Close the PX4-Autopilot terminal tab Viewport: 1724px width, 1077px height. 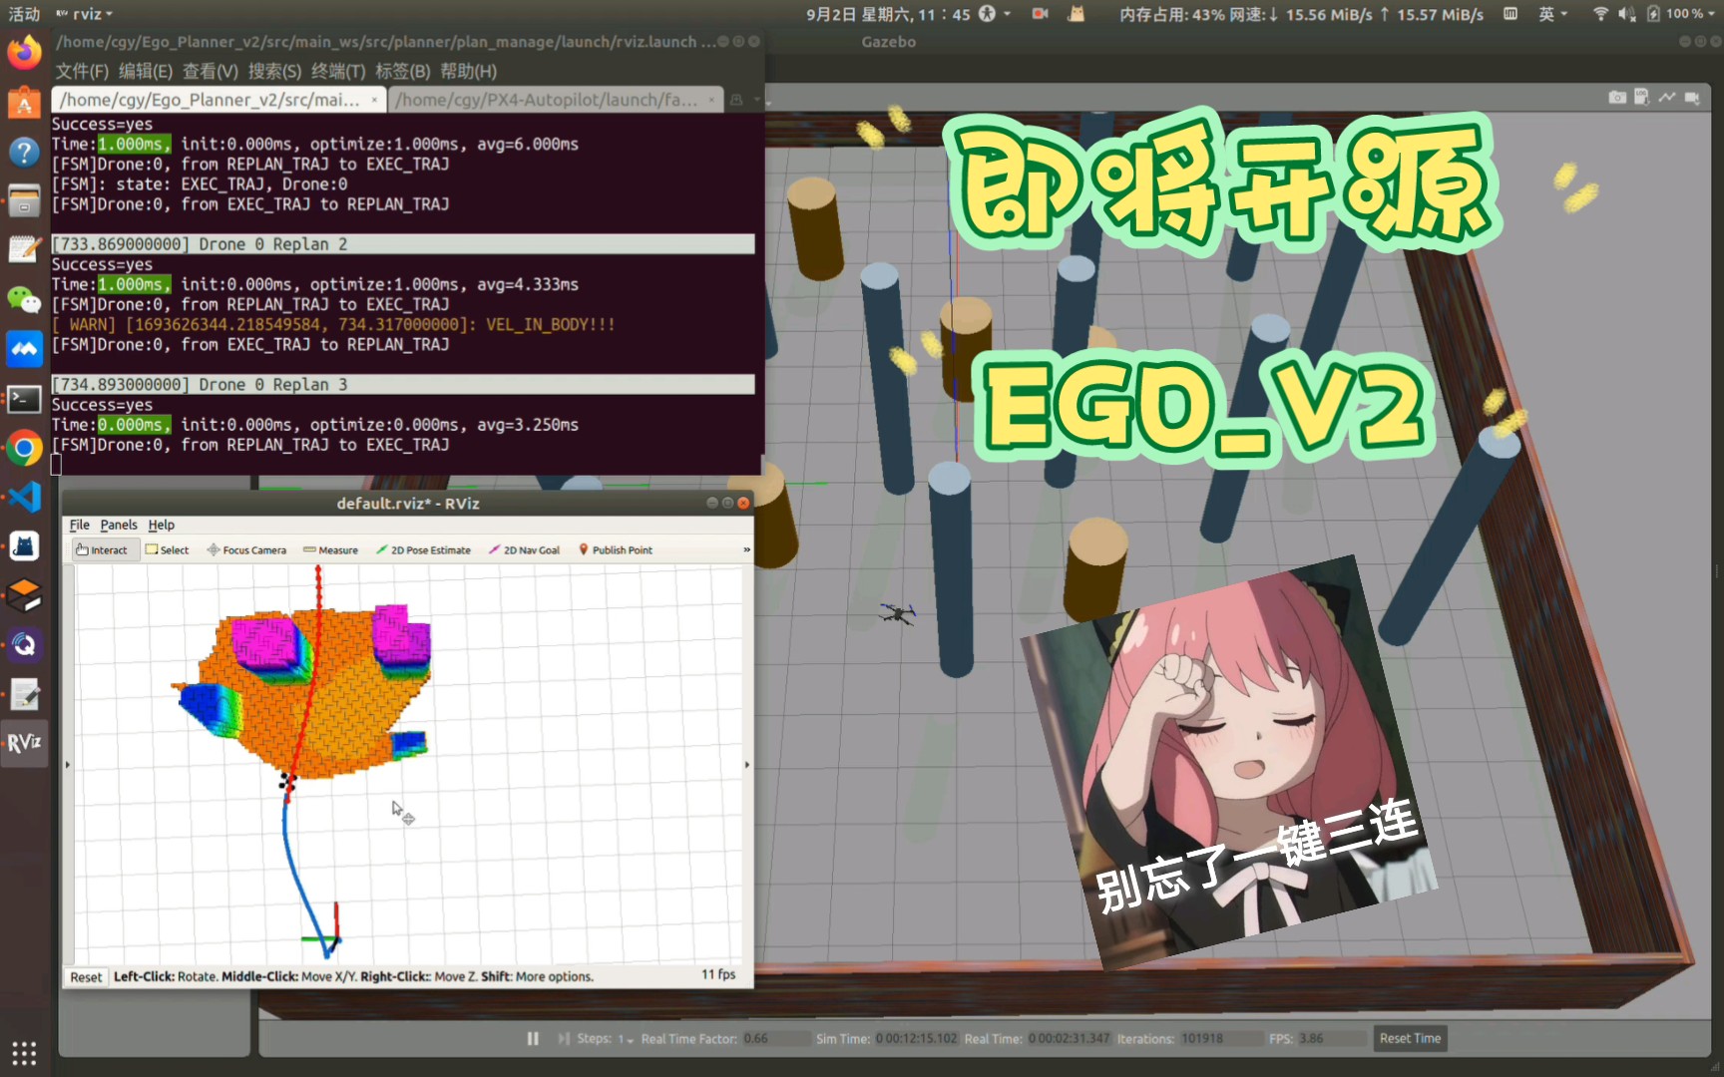[x=711, y=100]
